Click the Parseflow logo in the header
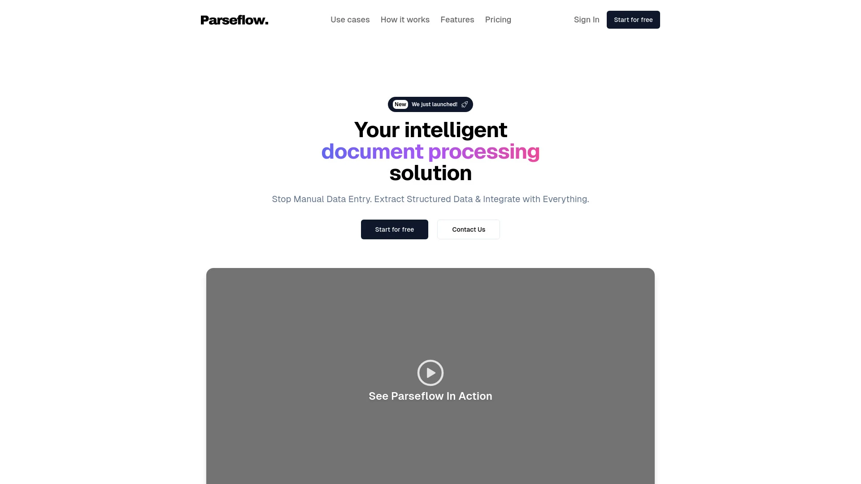The image size is (861, 484). click(234, 20)
